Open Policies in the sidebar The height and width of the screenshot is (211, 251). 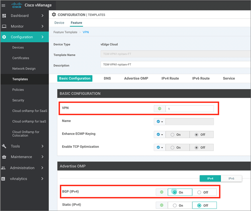coord(18,90)
